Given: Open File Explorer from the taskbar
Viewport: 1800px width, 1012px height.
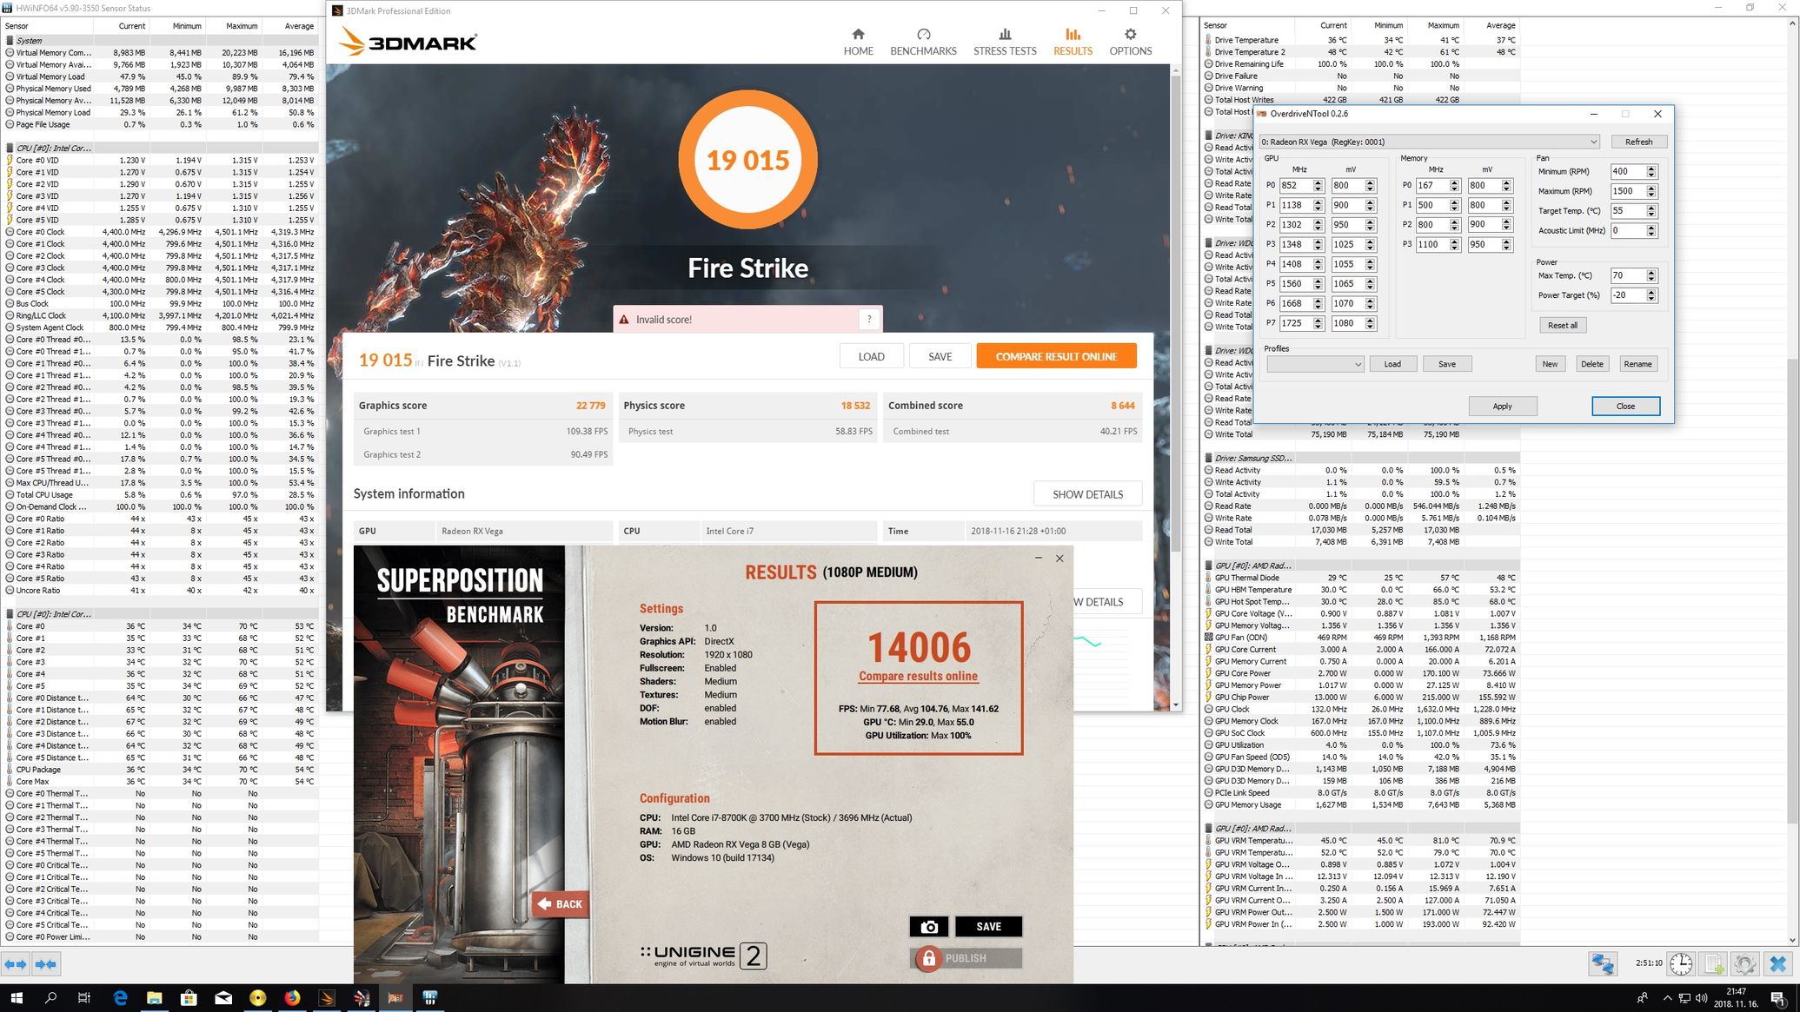Looking at the screenshot, I should [x=154, y=998].
